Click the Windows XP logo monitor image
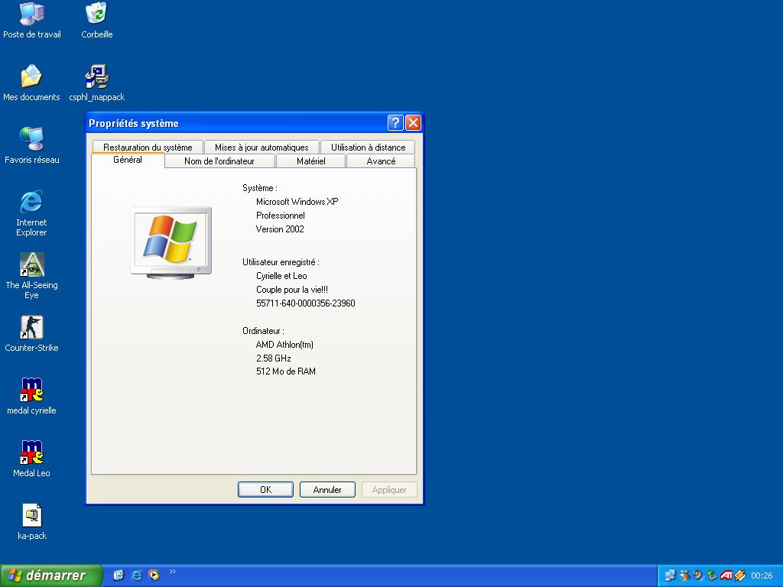The width and height of the screenshot is (783, 587). click(171, 242)
